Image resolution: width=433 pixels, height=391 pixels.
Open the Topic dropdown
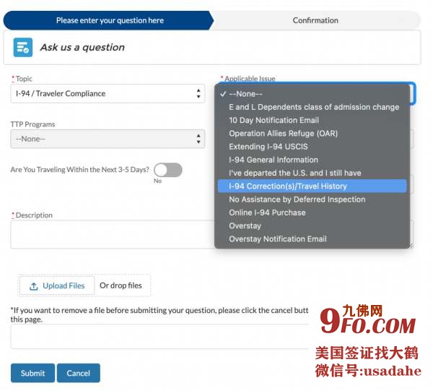pyautogui.click(x=108, y=94)
